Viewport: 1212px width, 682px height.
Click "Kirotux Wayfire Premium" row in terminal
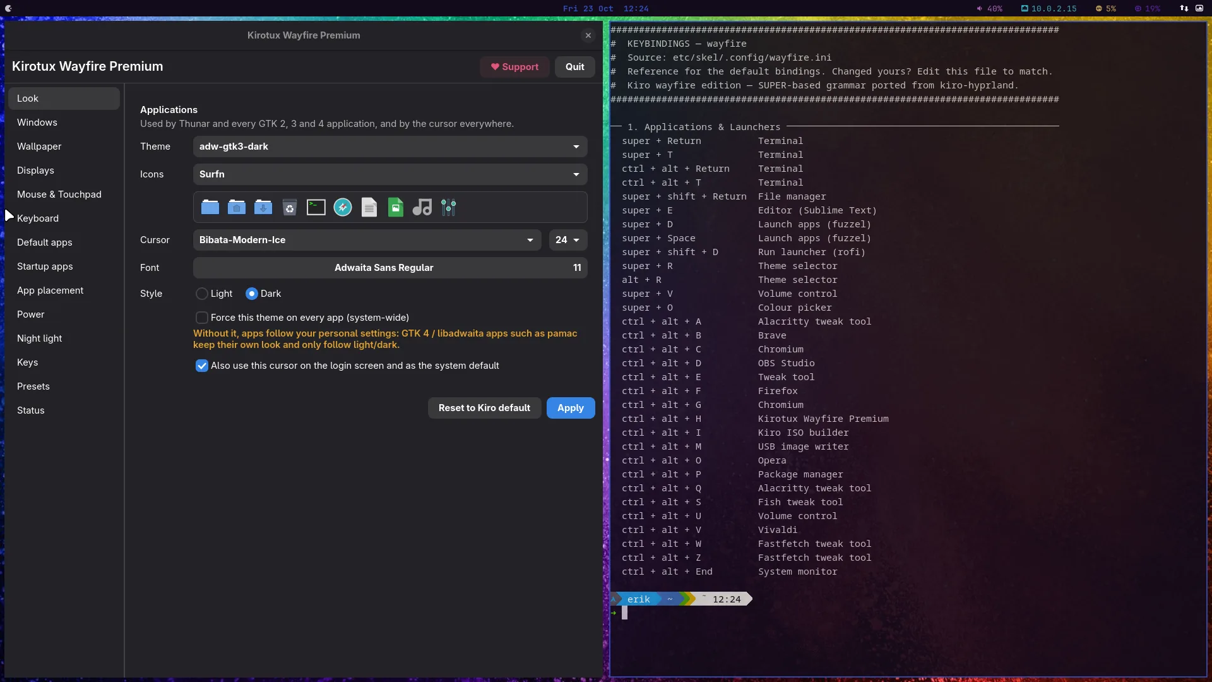click(x=755, y=419)
